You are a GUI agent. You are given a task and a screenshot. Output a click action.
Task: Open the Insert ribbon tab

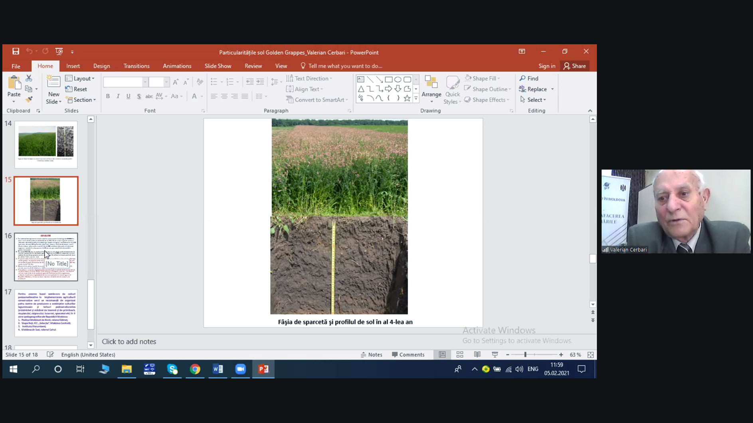click(73, 66)
